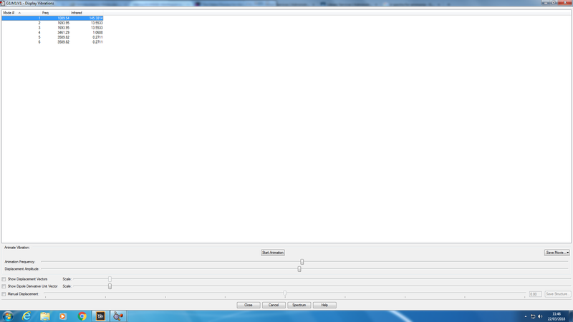
Task: Click the Dipole Derivative scale slider handle
Action: pyautogui.click(x=110, y=286)
